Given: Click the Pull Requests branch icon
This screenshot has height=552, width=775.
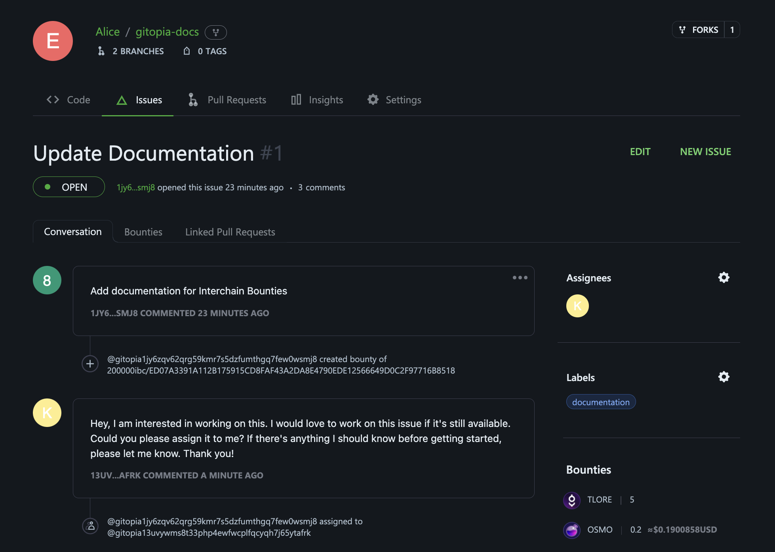Looking at the screenshot, I should (193, 100).
